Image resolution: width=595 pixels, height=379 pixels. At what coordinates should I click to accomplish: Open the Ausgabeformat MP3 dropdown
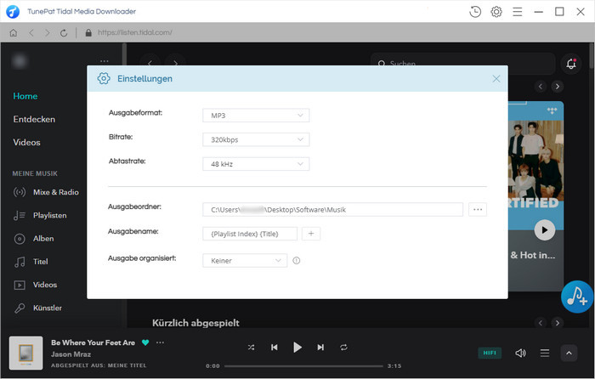point(256,116)
